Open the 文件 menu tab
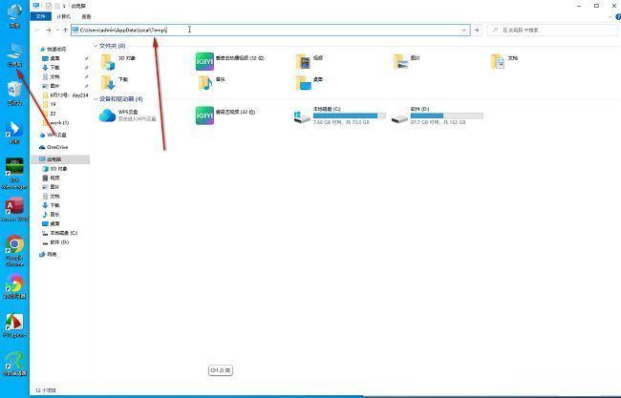The image size is (621, 398). tap(41, 16)
